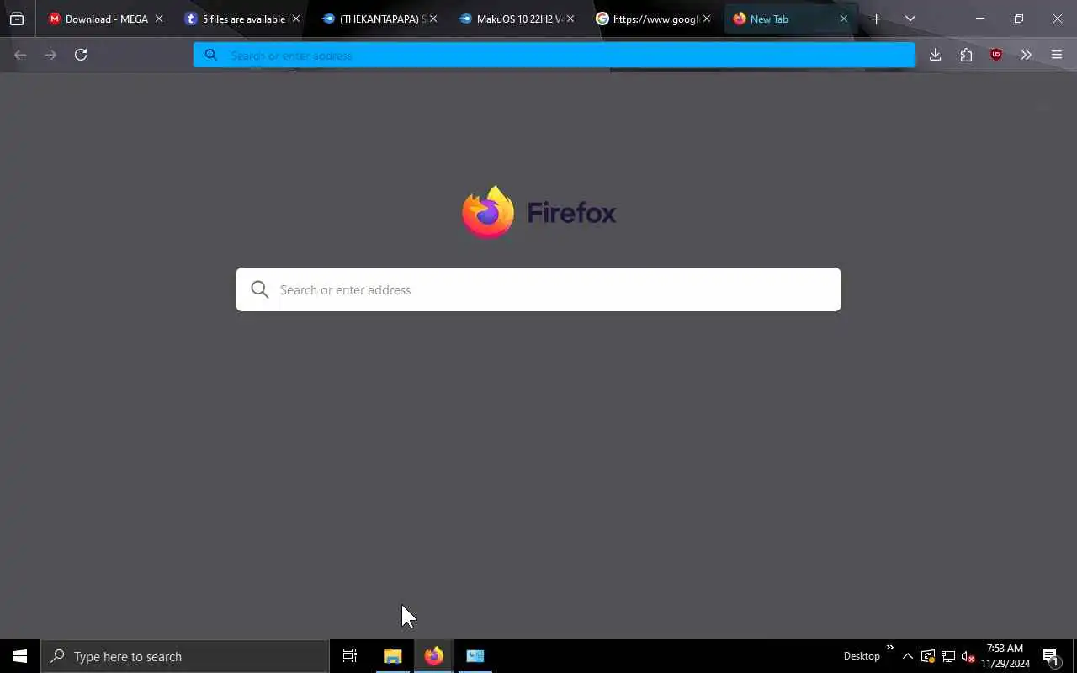Close the New Tab tab
The height and width of the screenshot is (673, 1077).
tap(843, 19)
